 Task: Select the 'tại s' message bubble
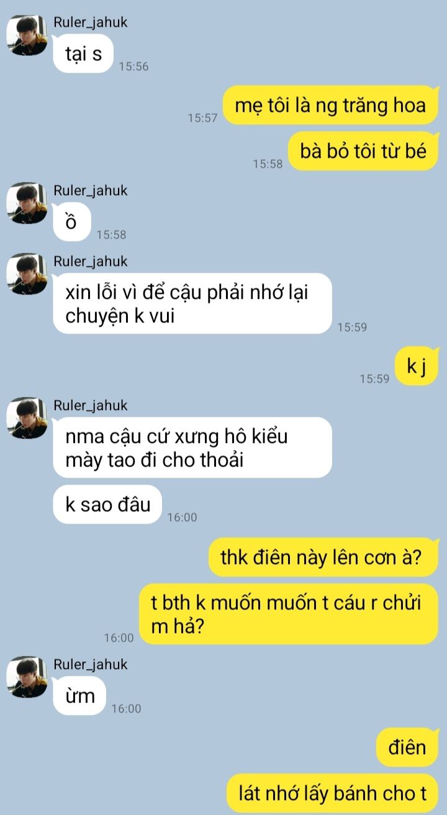coord(83,53)
